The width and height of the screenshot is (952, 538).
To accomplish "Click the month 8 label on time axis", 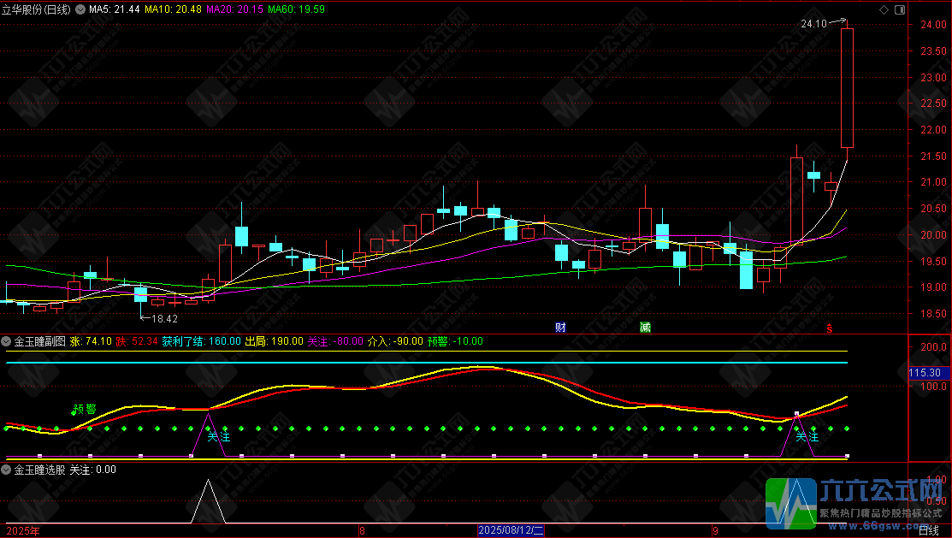I will (362, 530).
